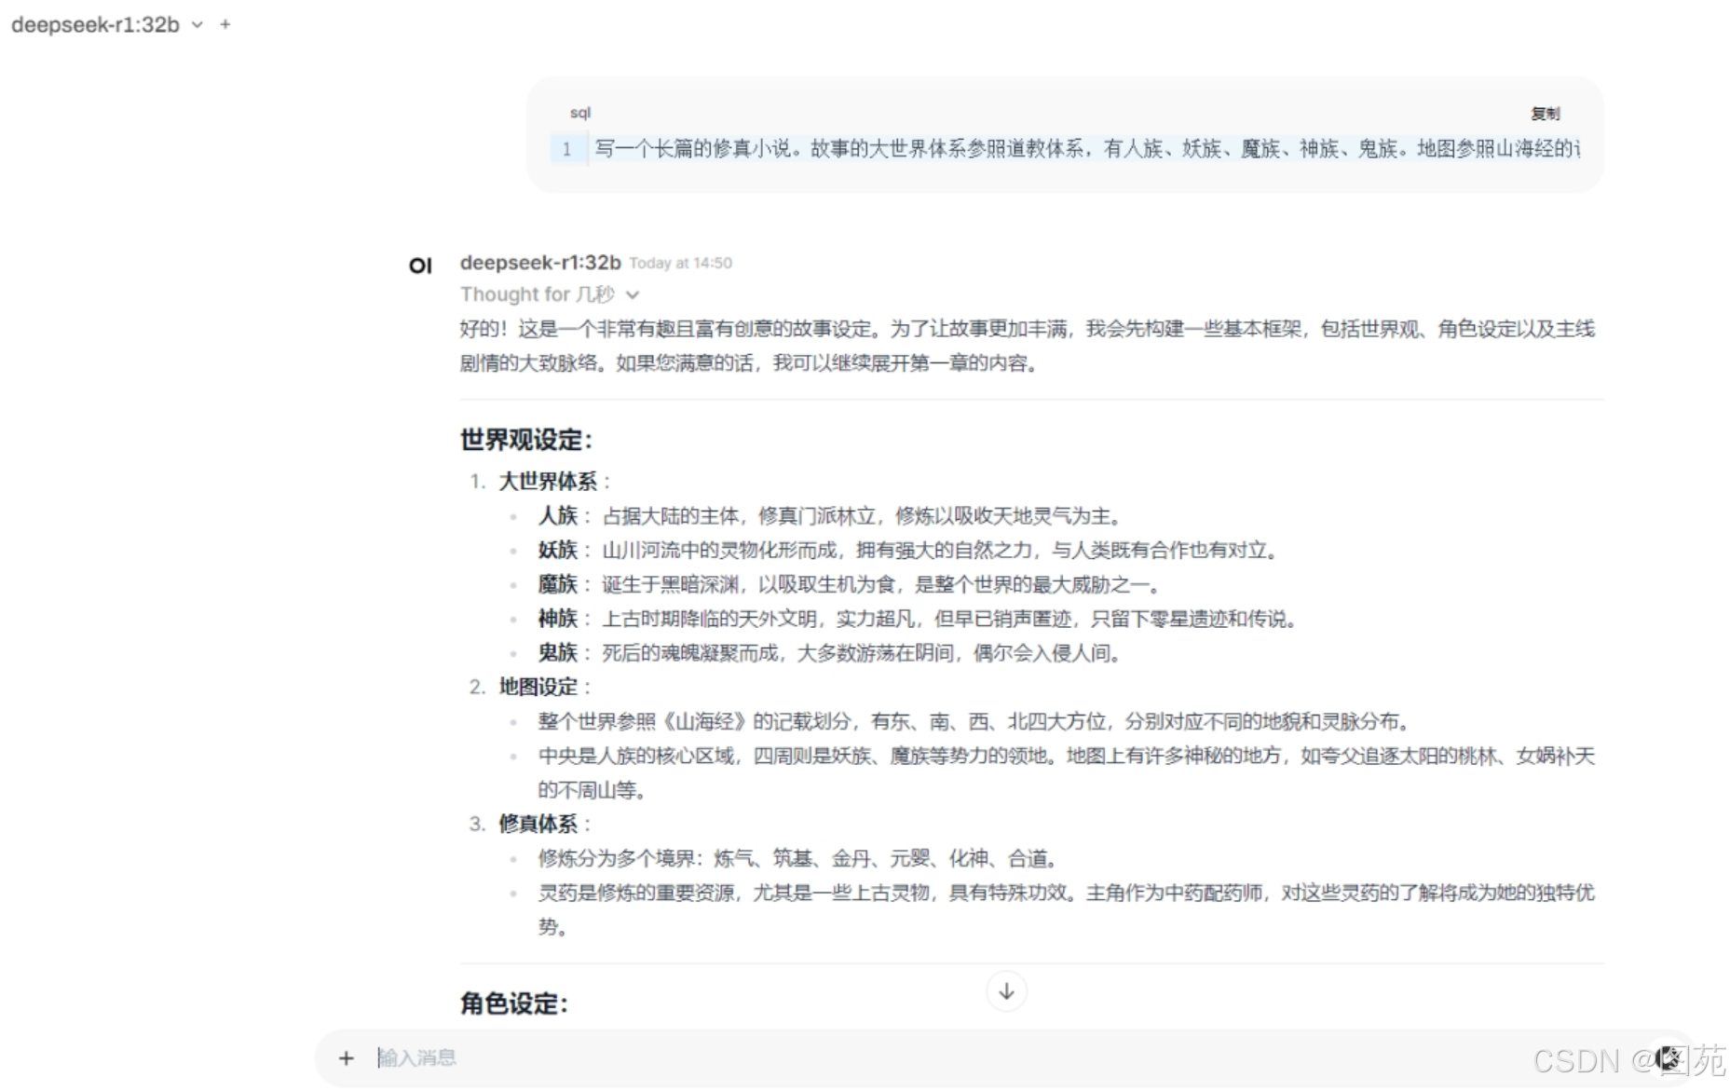Click the 修真体系 numbered list item
This screenshot has height=1091, width=1730.
coord(543,824)
